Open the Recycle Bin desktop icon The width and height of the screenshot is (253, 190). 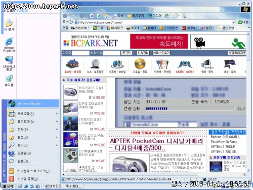(x=9, y=81)
